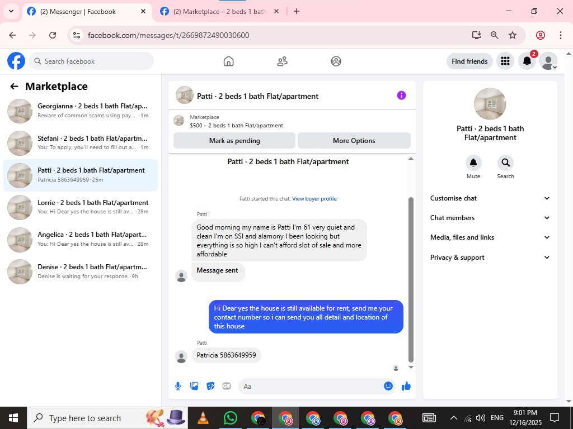The image size is (573, 429).
Task: Expand Chat members section
Action: (490, 218)
